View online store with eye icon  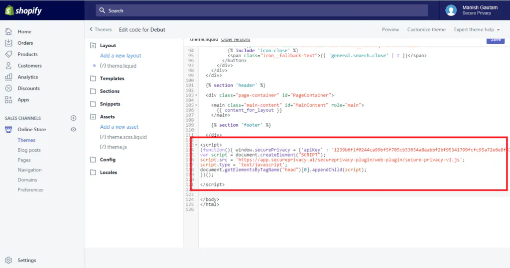[x=74, y=129]
